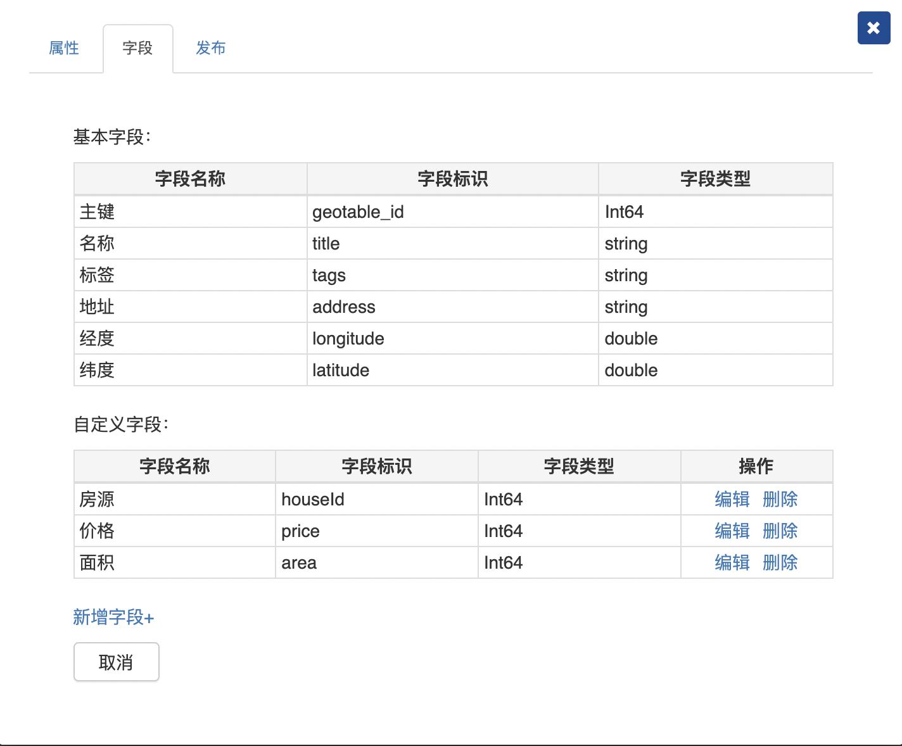This screenshot has width=902, height=746.
Task: Click Int64 type in houseId row
Action: pos(580,499)
